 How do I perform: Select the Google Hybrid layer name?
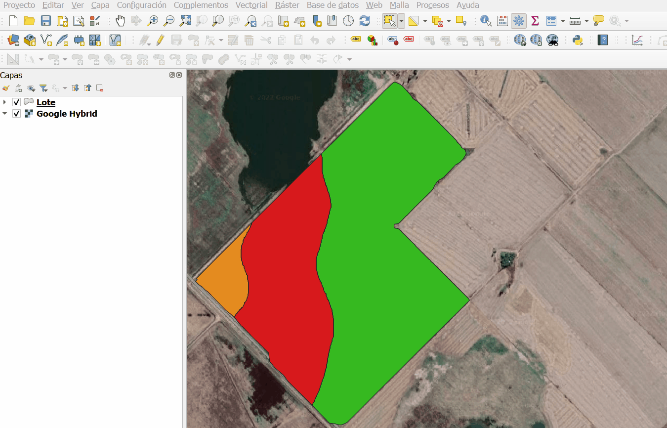tap(67, 114)
